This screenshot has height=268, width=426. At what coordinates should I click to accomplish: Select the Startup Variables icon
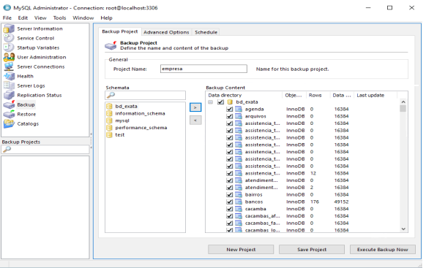(9, 47)
